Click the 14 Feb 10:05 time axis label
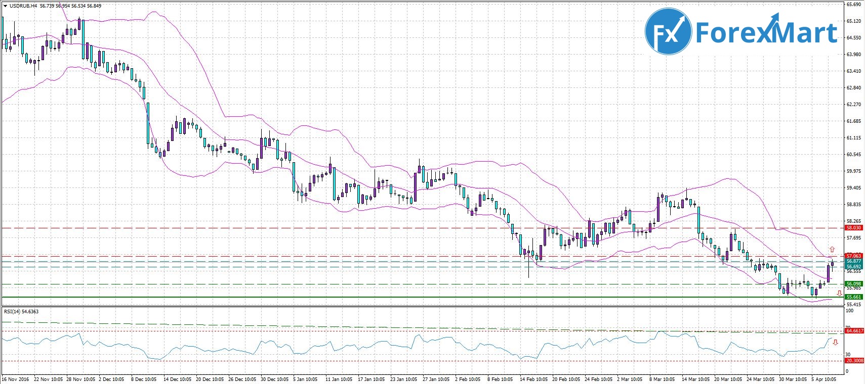The width and height of the screenshot is (865, 384). click(532, 379)
